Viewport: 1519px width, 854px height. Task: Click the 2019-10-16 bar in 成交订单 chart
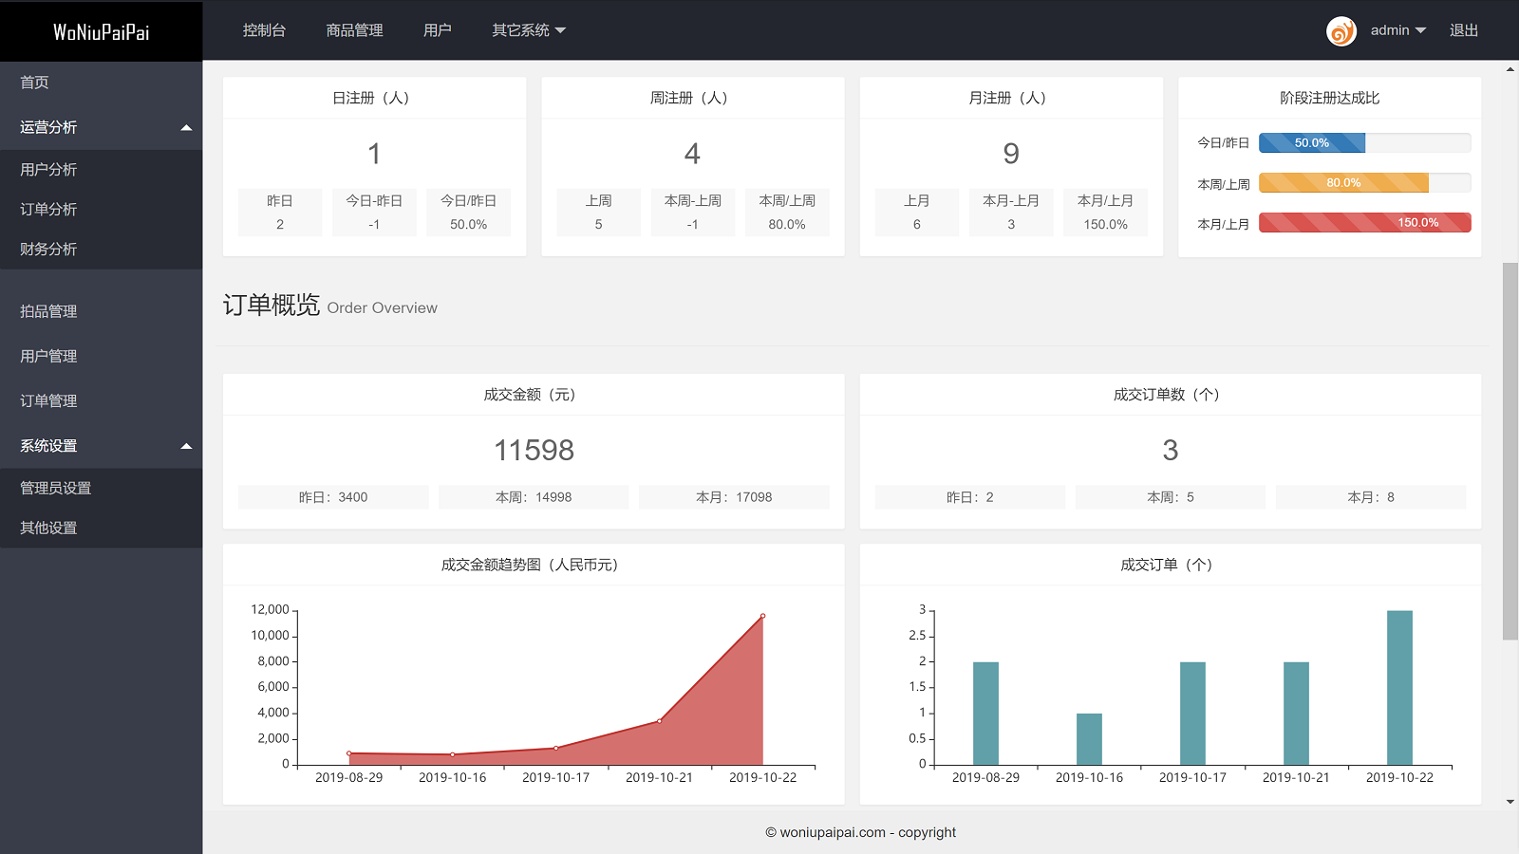1089,739
